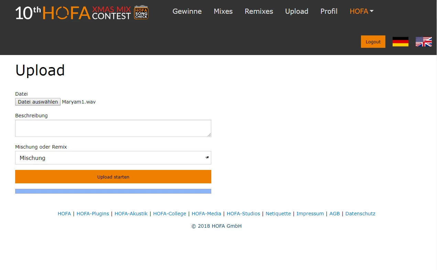Image resolution: width=437 pixels, height=270 pixels.
Task: Switch language with the UK/US flag
Action: pyautogui.click(x=424, y=42)
